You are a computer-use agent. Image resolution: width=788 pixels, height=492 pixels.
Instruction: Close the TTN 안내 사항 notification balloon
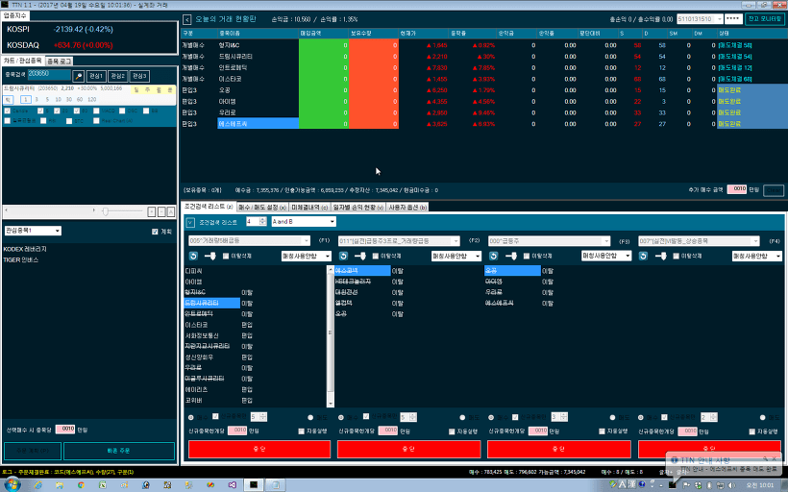(x=775, y=458)
